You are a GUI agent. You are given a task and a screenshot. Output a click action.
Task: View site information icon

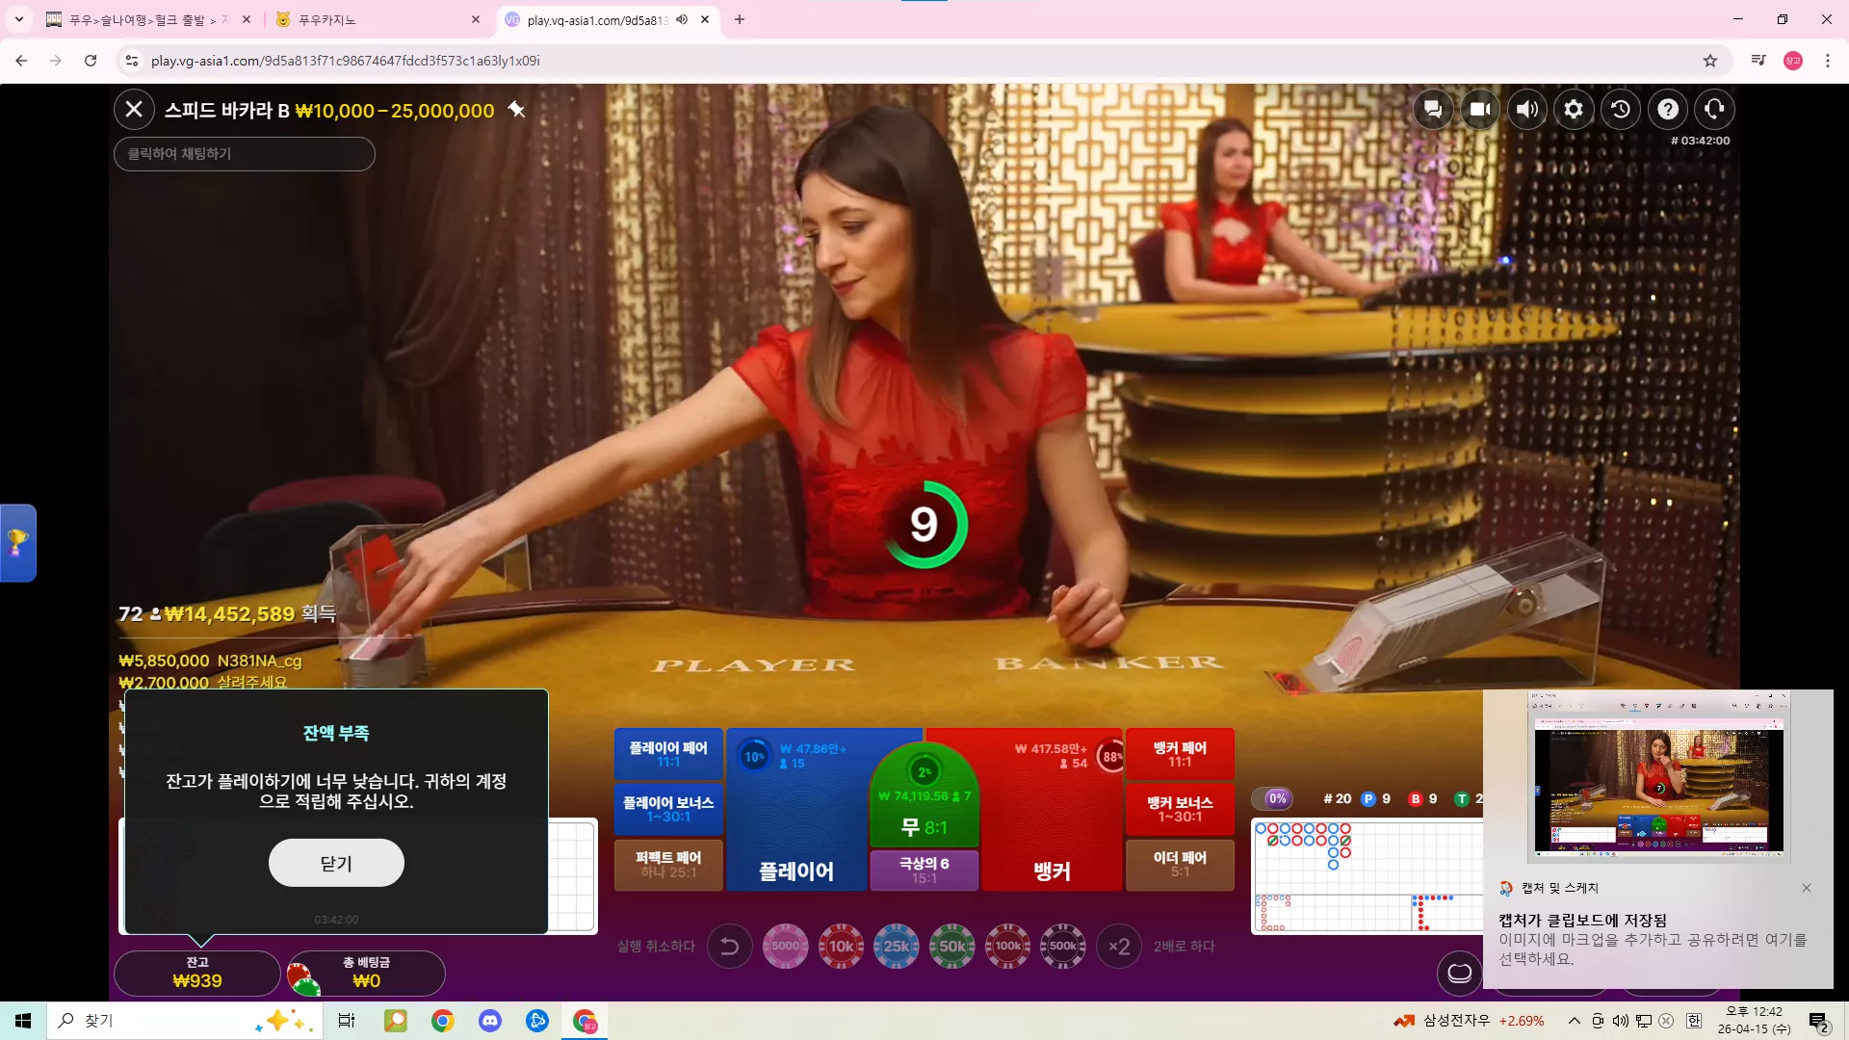click(132, 61)
